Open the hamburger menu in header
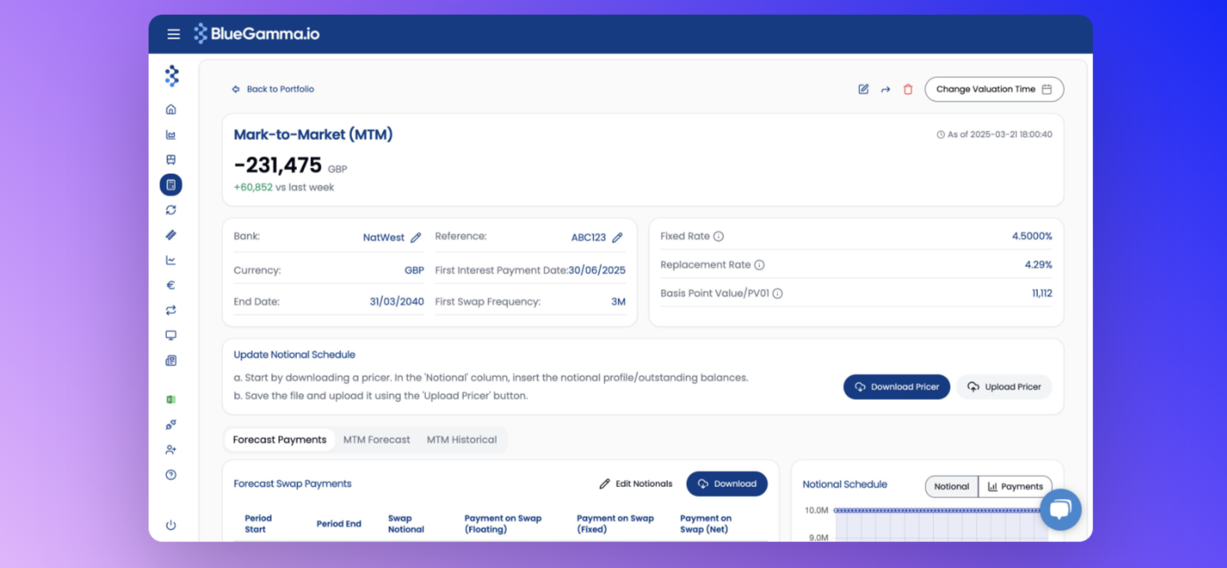1227x568 pixels. click(173, 34)
